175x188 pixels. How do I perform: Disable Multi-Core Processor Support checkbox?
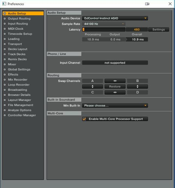tap(84, 119)
